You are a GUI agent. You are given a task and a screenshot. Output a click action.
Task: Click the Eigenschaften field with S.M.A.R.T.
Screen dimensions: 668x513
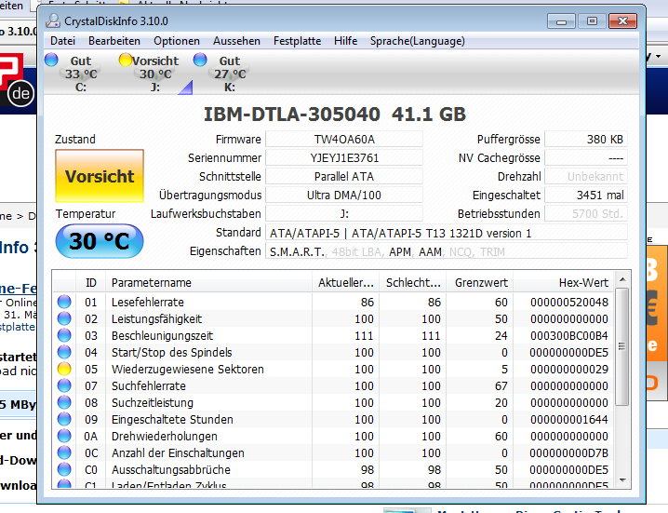(446, 252)
